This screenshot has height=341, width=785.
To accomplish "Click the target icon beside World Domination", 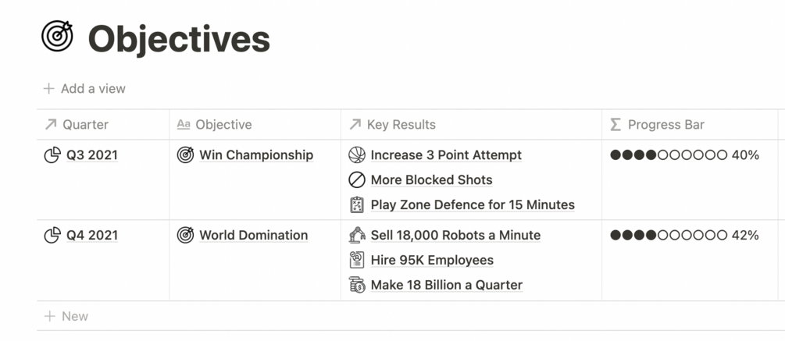I will (x=185, y=235).
